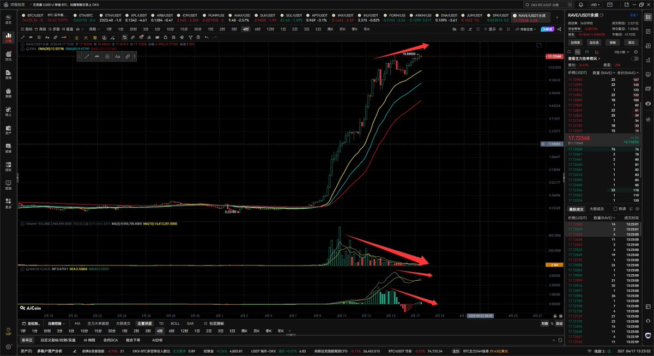Open the AI分析 bottom tab
654x356 pixels.
coord(158,340)
